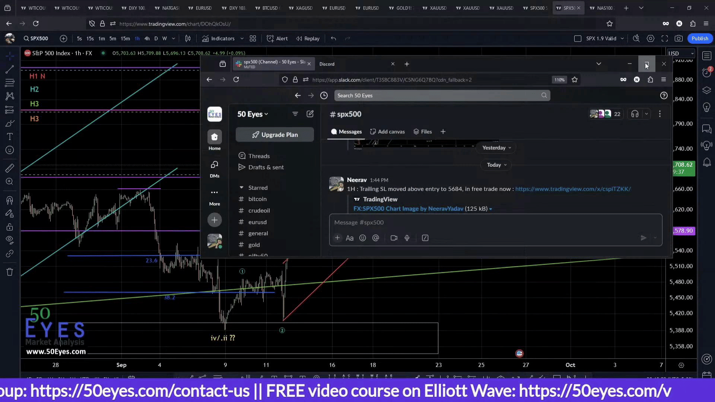Expand the 50 Eyes workspace menu
Image resolution: width=715 pixels, height=402 pixels.
click(x=253, y=114)
